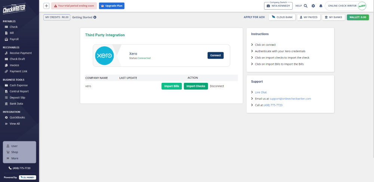Screen dimensions: 374x182
Task: Click Disconnect link
Action: (217, 86)
